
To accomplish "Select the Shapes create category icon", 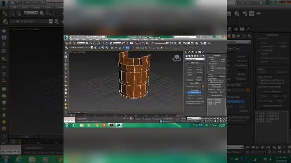I will (189, 56).
